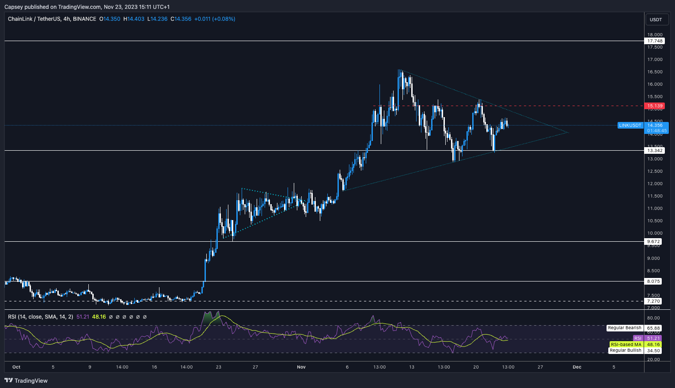
Task: Click the BINANCE exchange name in title
Action: tap(84, 19)
